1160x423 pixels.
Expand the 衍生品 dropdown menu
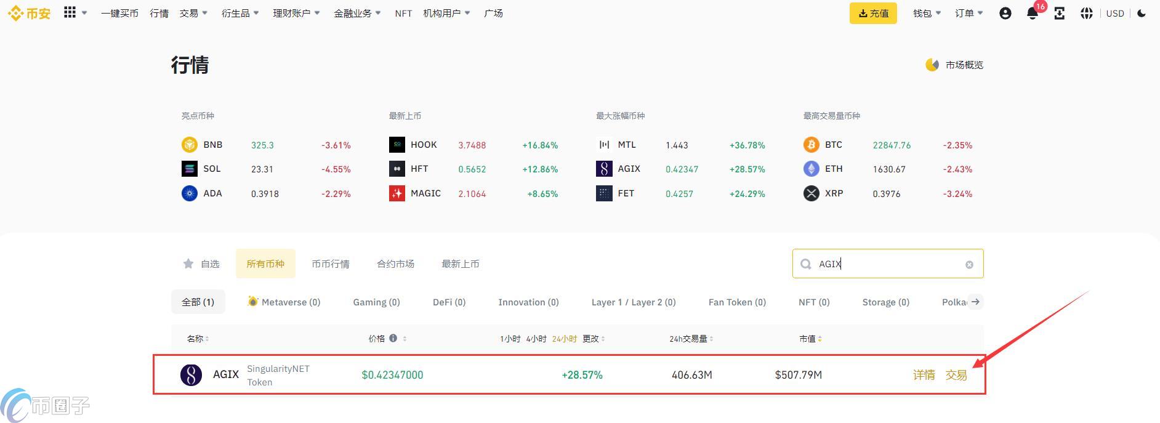[240, 13]
